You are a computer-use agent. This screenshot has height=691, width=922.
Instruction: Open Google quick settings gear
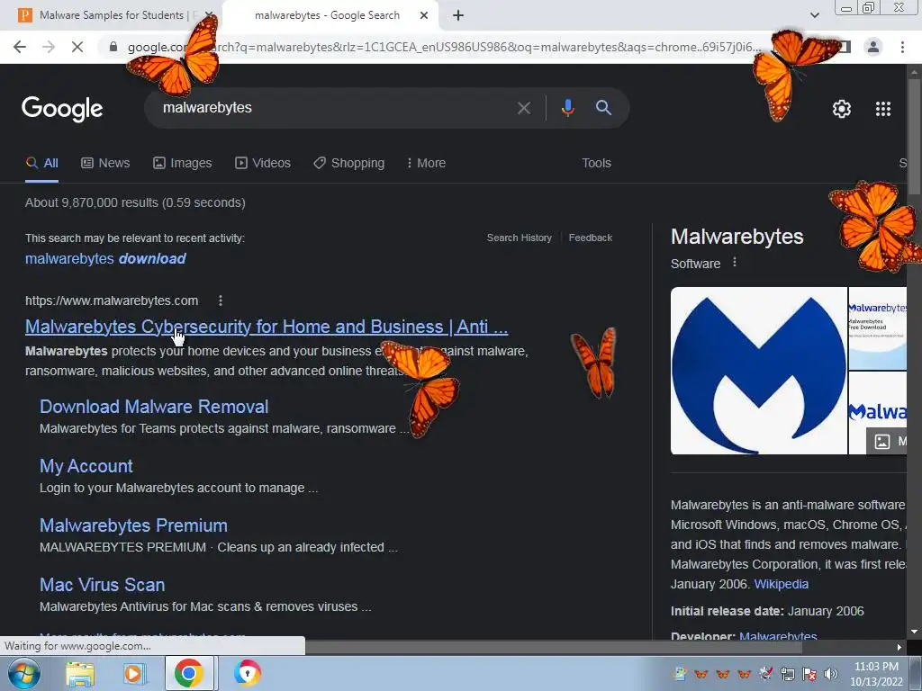click(x=842, y=109)
